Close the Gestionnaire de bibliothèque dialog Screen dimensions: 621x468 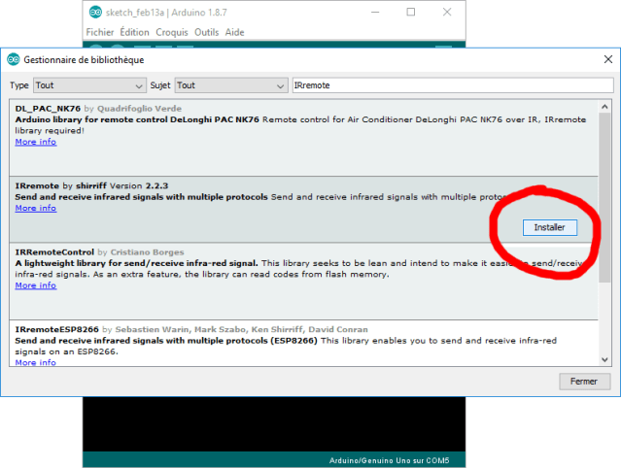click(607, 60)
